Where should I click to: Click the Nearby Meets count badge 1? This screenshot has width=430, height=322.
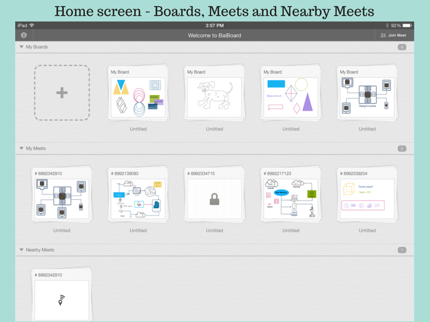402,250
